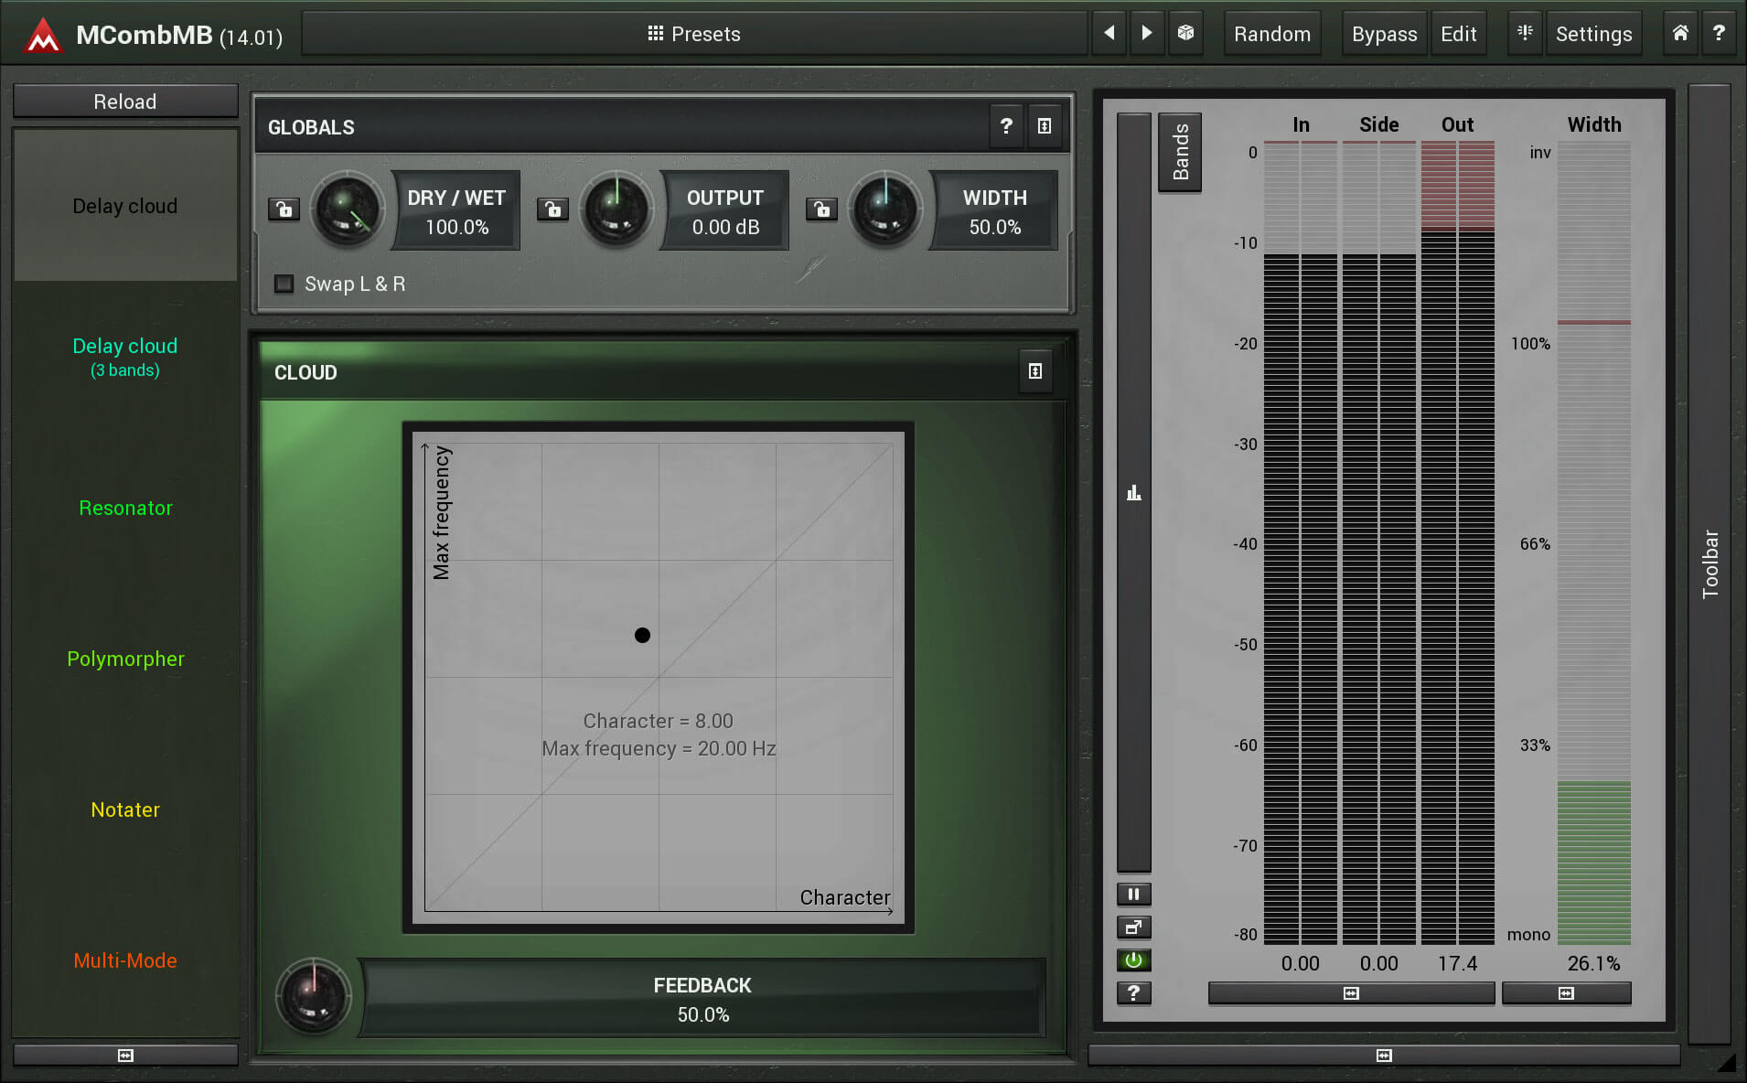Click the detach meters window icon
This screenshot has width=1747, height=1083.
(x=1133, y=927)
